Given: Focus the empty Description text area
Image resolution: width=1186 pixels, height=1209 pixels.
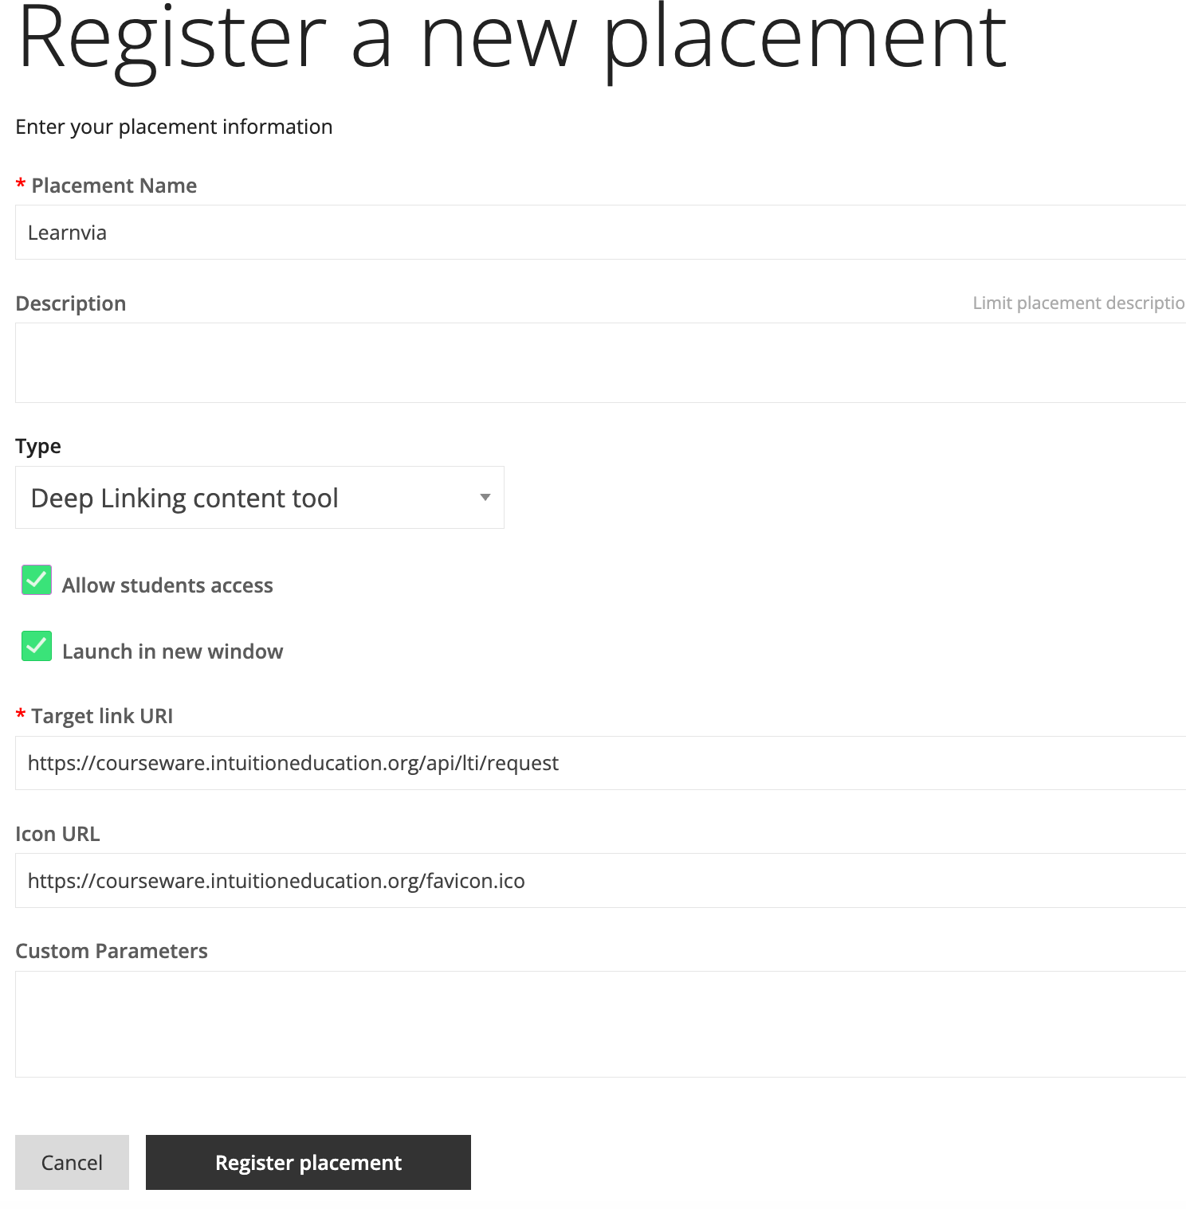Looking at the screenshot, I should coord(600,362).
